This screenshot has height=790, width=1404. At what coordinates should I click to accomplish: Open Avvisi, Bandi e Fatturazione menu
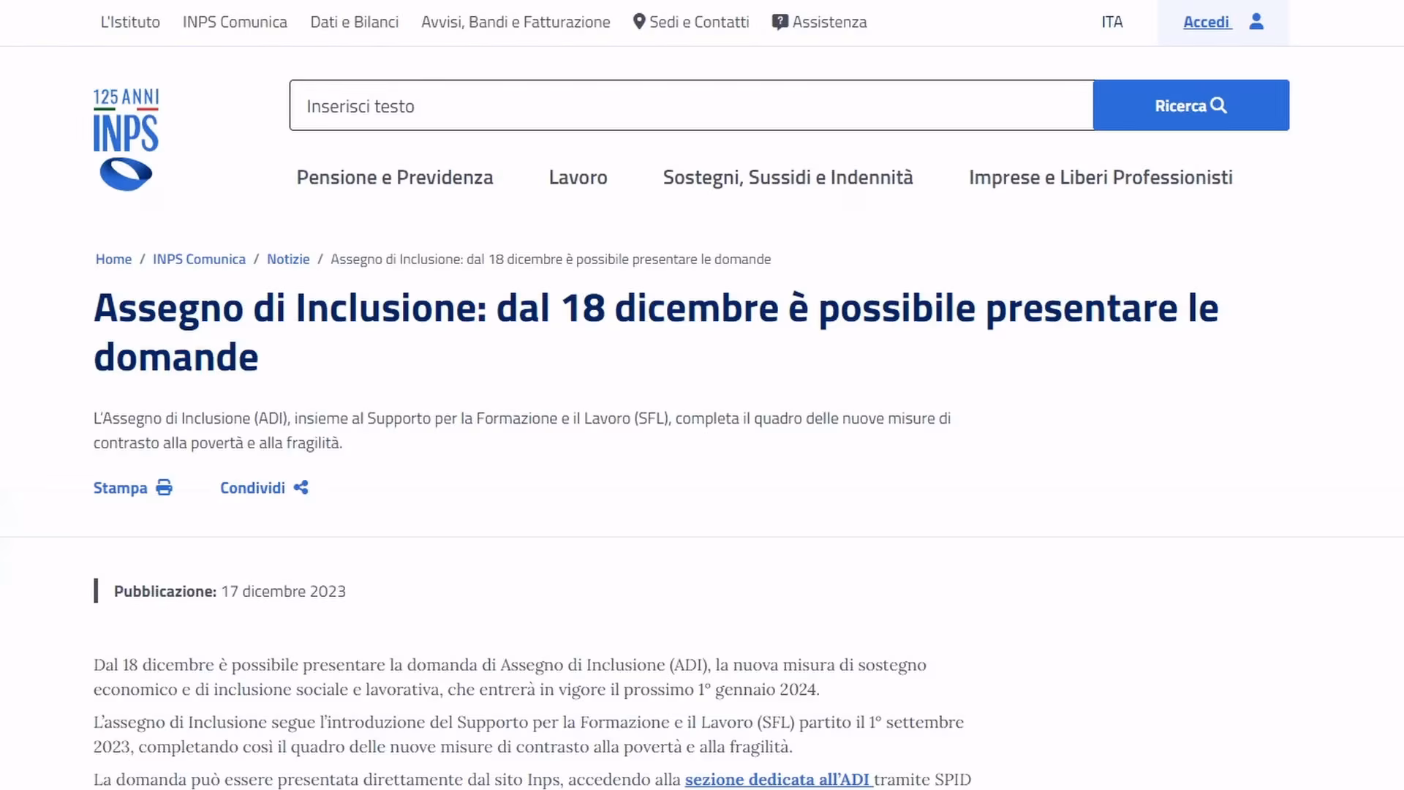516,22
